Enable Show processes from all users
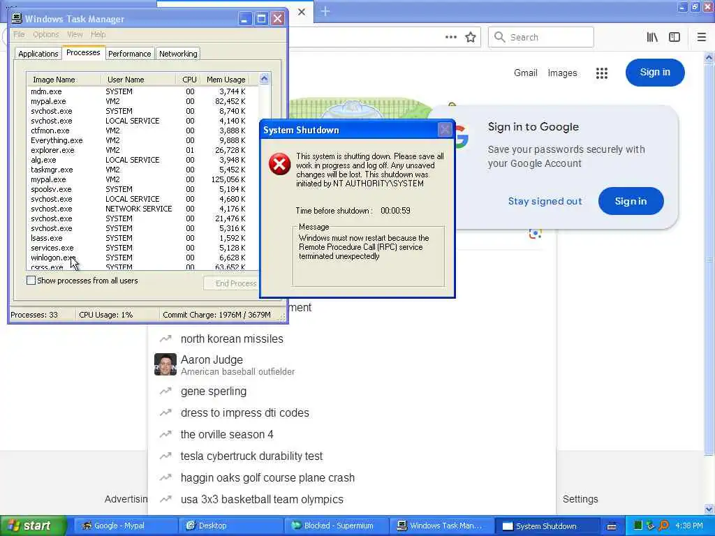The width and height of the screenshot is (715, 536). point(31,281)
